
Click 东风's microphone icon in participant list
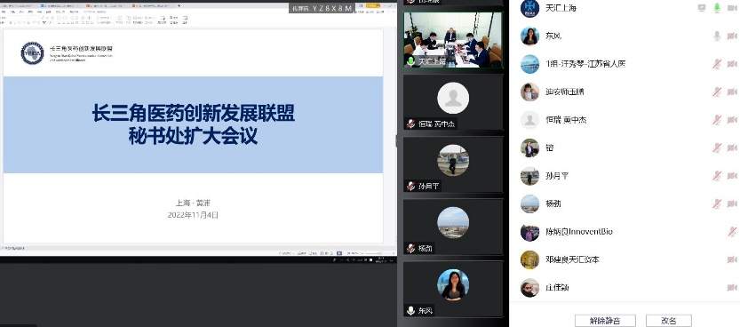tap(718, 36)
